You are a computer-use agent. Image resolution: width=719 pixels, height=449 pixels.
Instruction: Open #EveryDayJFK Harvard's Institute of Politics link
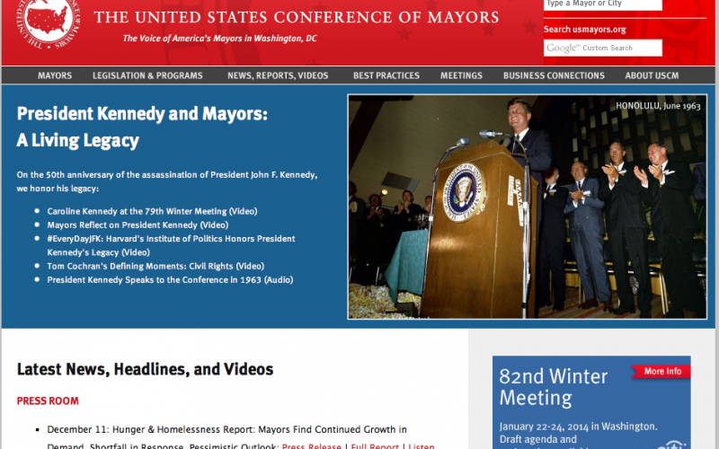[171, 245]
